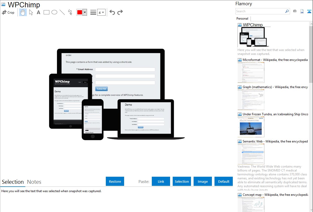Click the document page icon in Flamory header
The height and width of the screenshot is (212, 313).
[x=302, y=11]
